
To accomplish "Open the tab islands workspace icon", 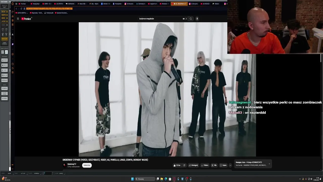I will (x=16, y=4).
